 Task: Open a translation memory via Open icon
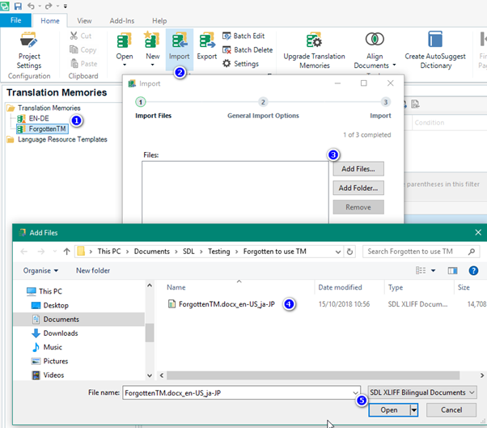click(125, 40)
